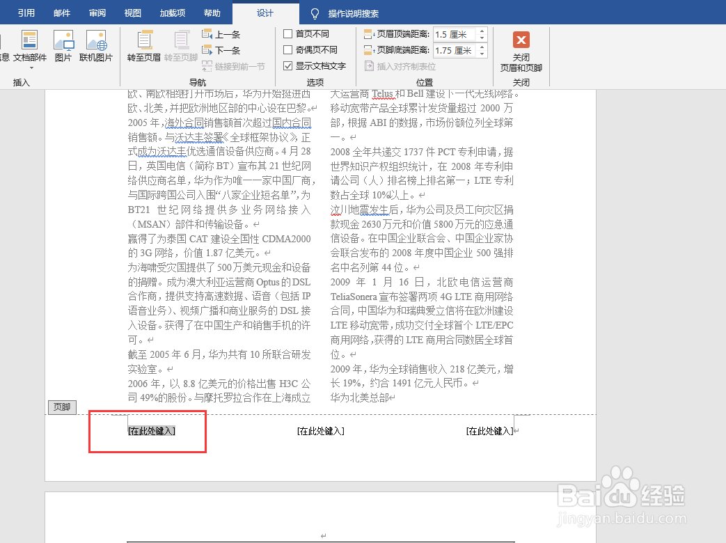The width and height of the screenshot is (726, 543).
Task: Click the 插入 group label
Action: pos(22,82)
